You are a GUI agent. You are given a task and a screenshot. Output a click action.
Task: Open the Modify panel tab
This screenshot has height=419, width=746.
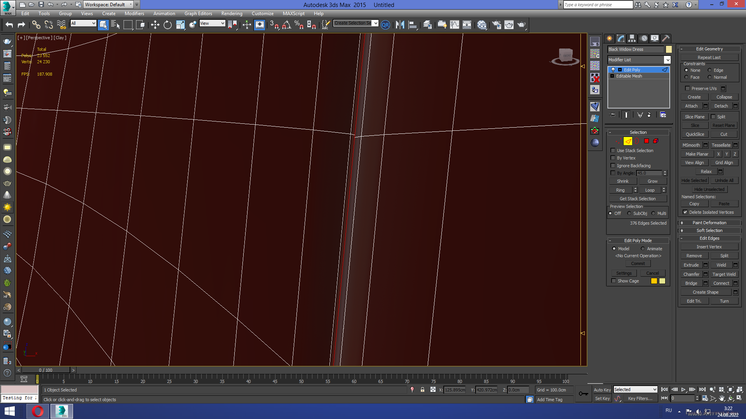tap(621, 38)
